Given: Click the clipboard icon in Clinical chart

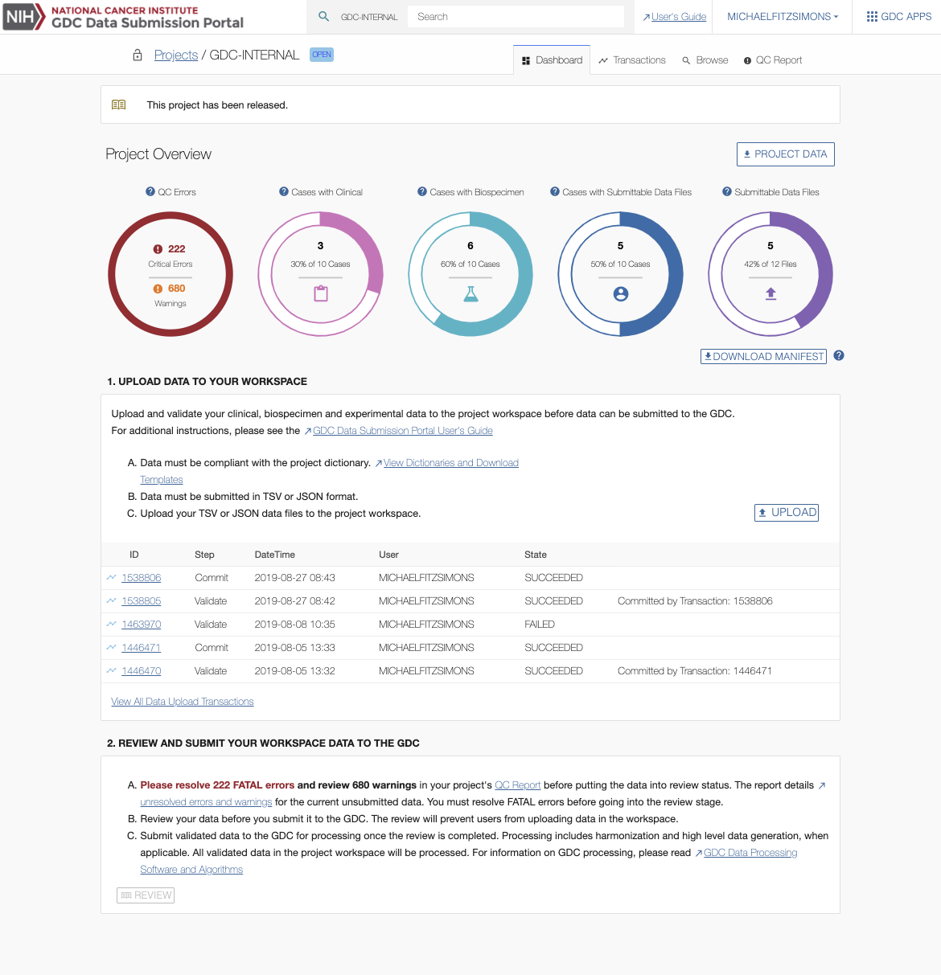Looking at the screenshot, I should point(321,293).
